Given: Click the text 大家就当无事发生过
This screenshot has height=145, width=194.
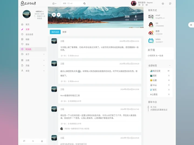Looking at the screenshot, I should click(159, 110).
